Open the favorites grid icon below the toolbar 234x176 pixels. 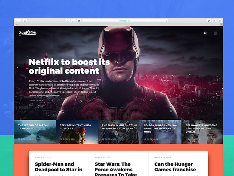click(17, 24)
